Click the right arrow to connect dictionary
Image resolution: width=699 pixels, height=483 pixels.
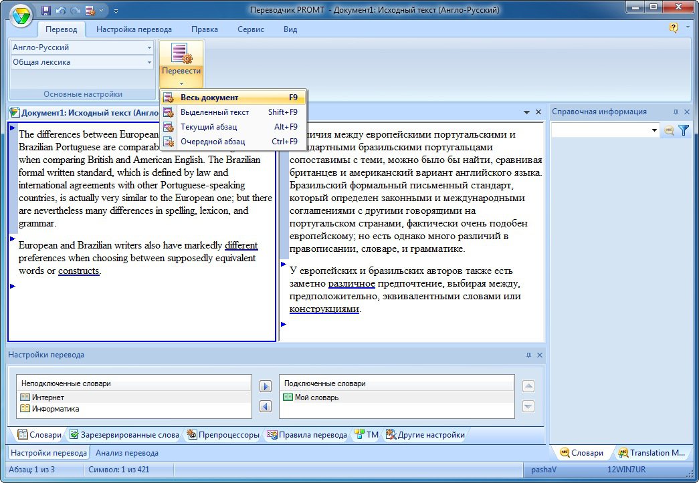pos(266,386)
